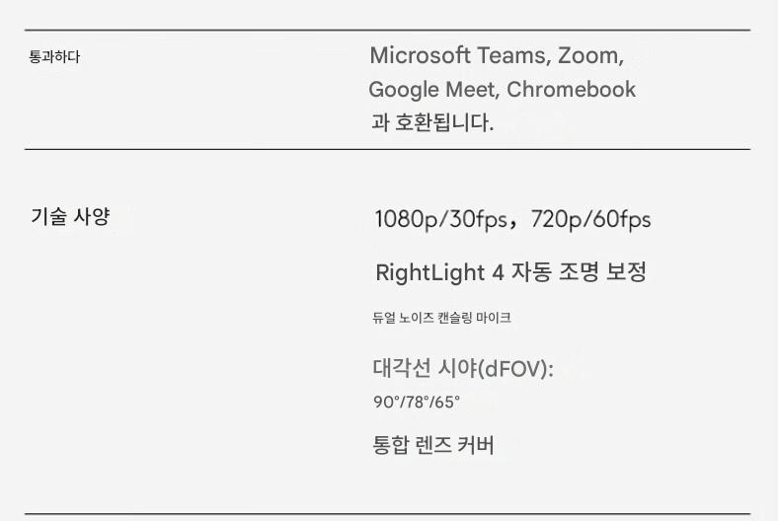The height and width of the screenshot is (521, 780).
Task: Click the "자동 조명 보정" phrase
Action: tap(583, 272)
